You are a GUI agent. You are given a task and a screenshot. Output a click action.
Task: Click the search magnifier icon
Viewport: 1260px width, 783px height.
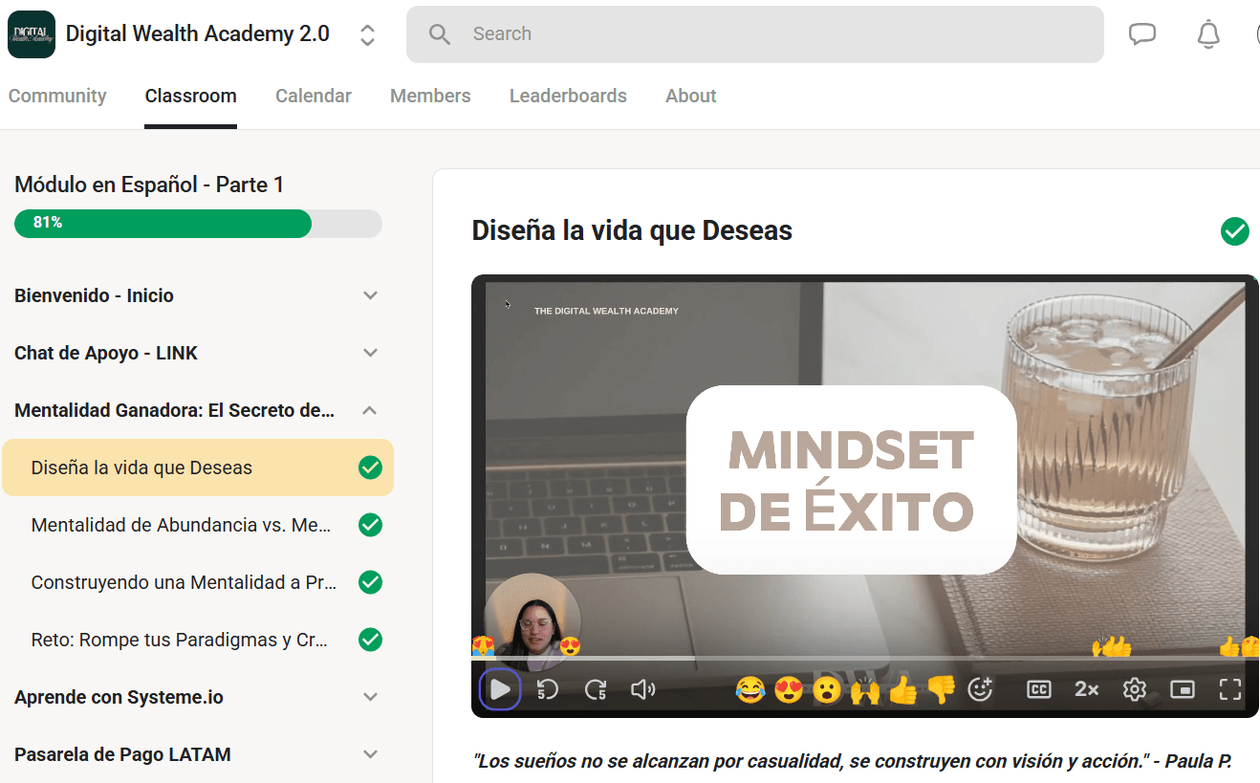440,34
